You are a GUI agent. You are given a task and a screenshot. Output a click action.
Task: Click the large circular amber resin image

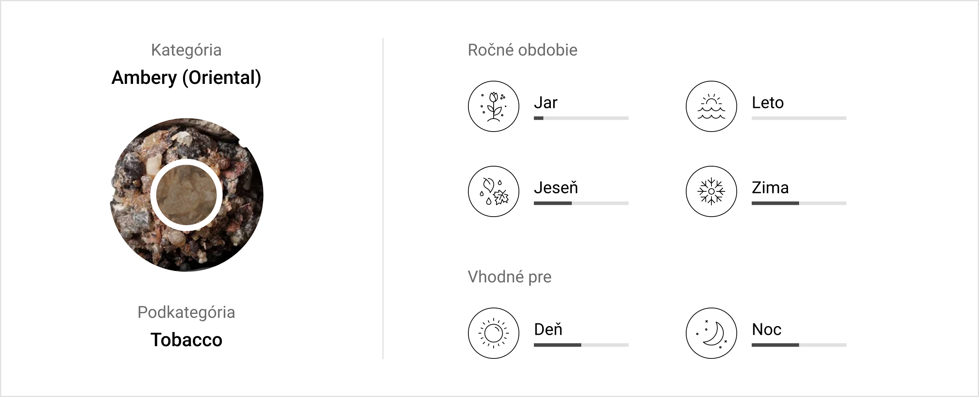[x=186, y=195]
